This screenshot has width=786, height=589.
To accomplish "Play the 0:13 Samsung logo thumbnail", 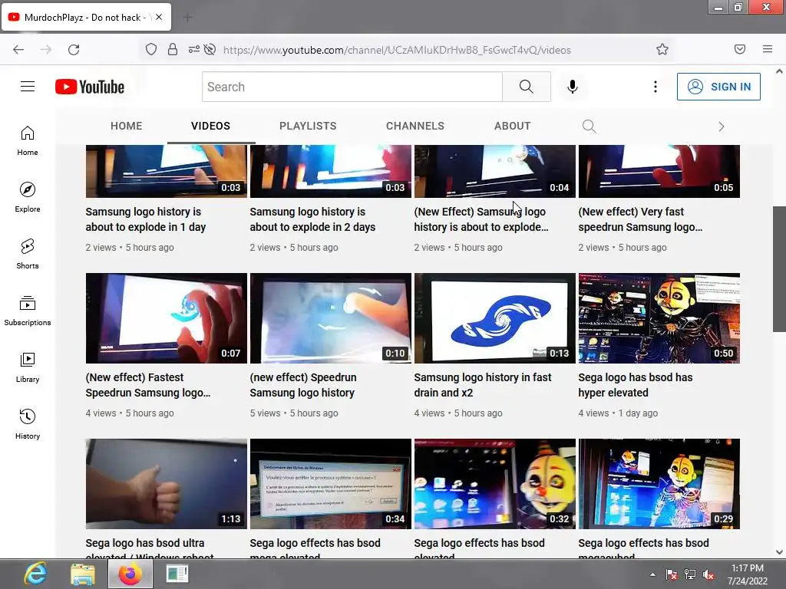I will click(x=495, y=318).
